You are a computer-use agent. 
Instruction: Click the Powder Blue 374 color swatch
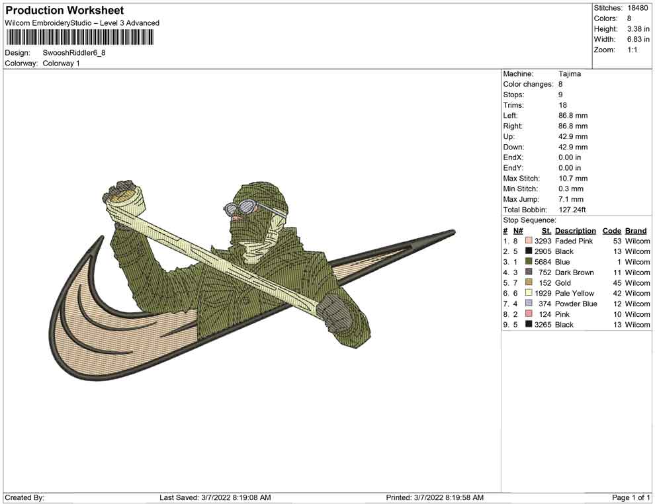tap(529, 304)
